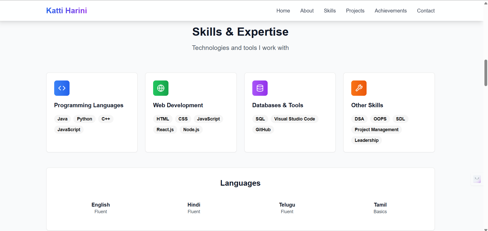Click the 'Technologies and tools I work with' subtitle
488x231 pixels.
point(240,48)
